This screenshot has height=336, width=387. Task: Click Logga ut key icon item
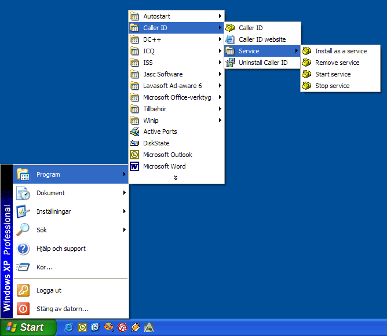tap(71, 290)
